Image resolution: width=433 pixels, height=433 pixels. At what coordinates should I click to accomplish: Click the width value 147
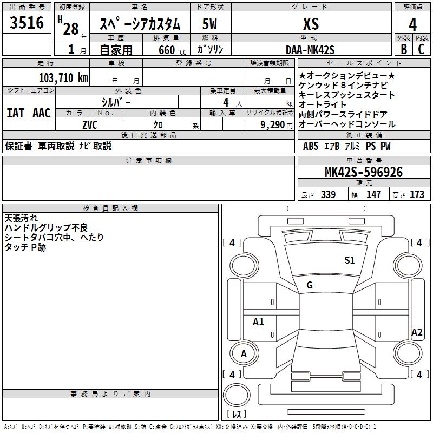373,194
